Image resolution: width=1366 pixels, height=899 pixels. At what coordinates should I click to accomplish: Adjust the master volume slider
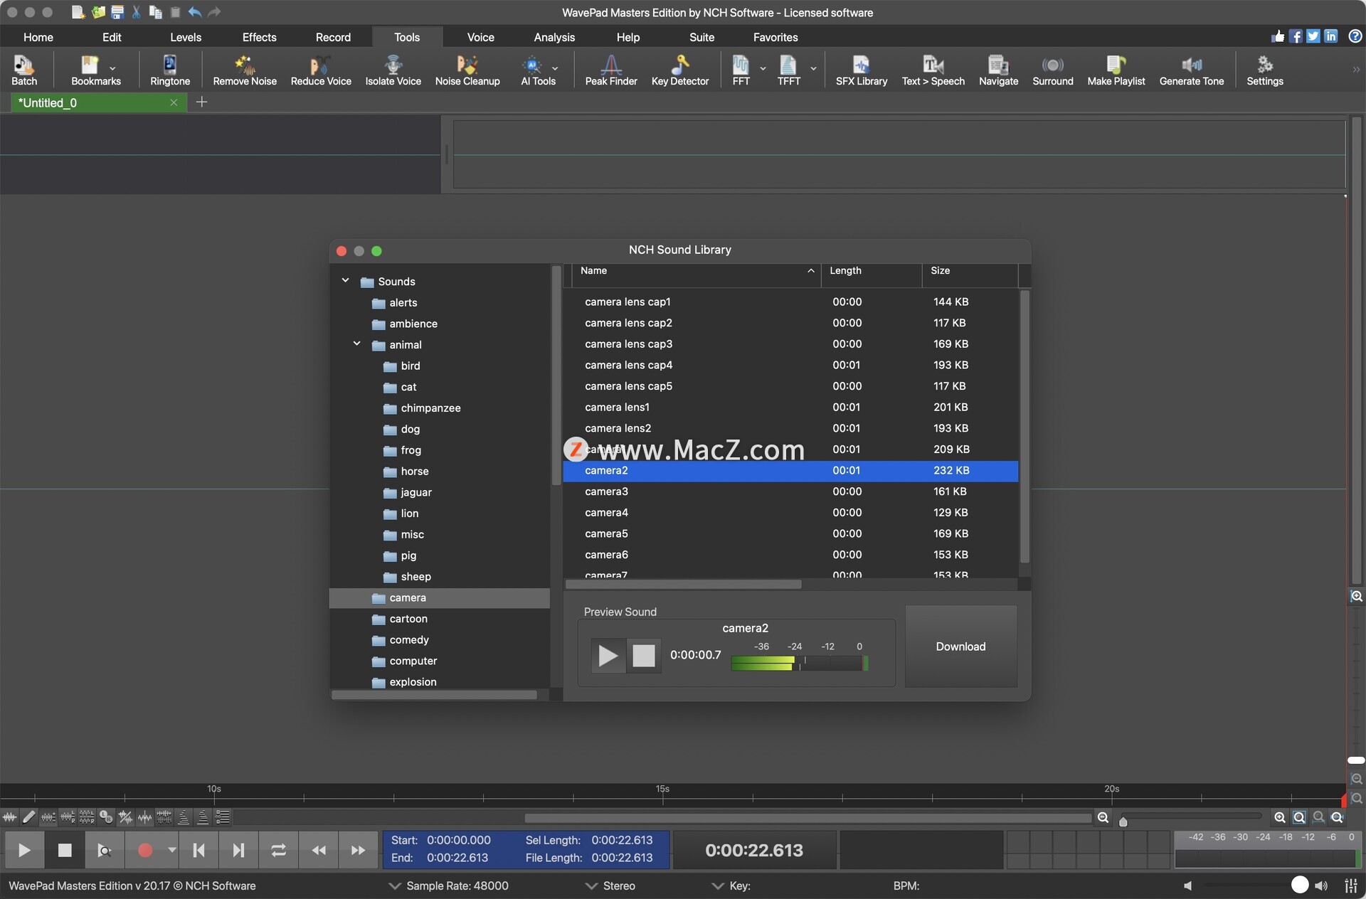(x=1299, y=885)
